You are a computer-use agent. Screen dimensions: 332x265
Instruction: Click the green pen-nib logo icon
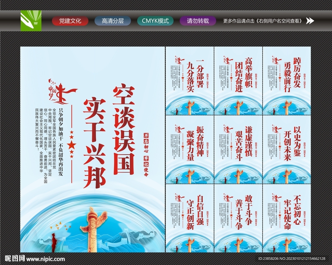tap(31, 21)
